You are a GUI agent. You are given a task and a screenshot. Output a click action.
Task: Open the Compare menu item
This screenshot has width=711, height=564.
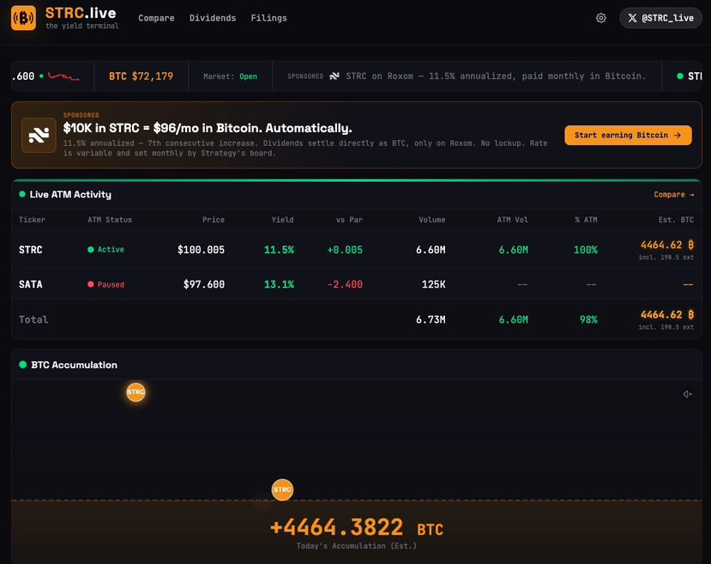point(156,18)
